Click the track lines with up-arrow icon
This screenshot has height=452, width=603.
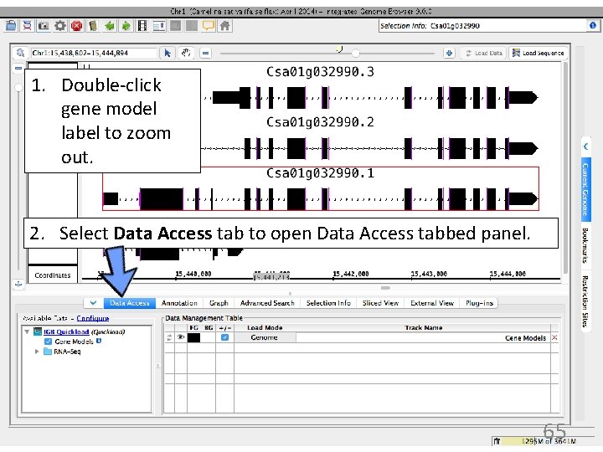point(159,26)
